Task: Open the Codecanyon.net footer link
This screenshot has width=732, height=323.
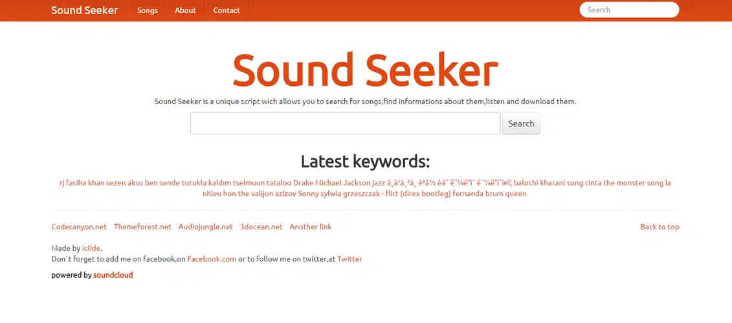Action: click(x=79, y=227)
